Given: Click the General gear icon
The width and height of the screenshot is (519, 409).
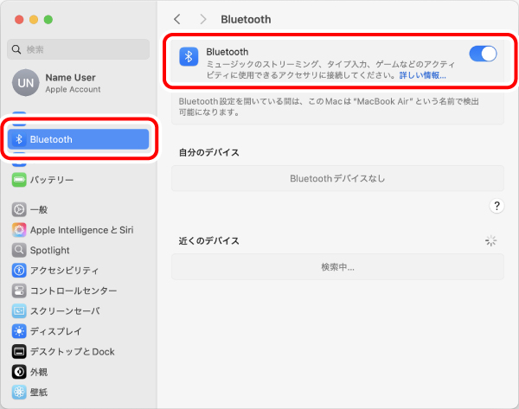Looking at the screenshot, I should click(19, 209).
